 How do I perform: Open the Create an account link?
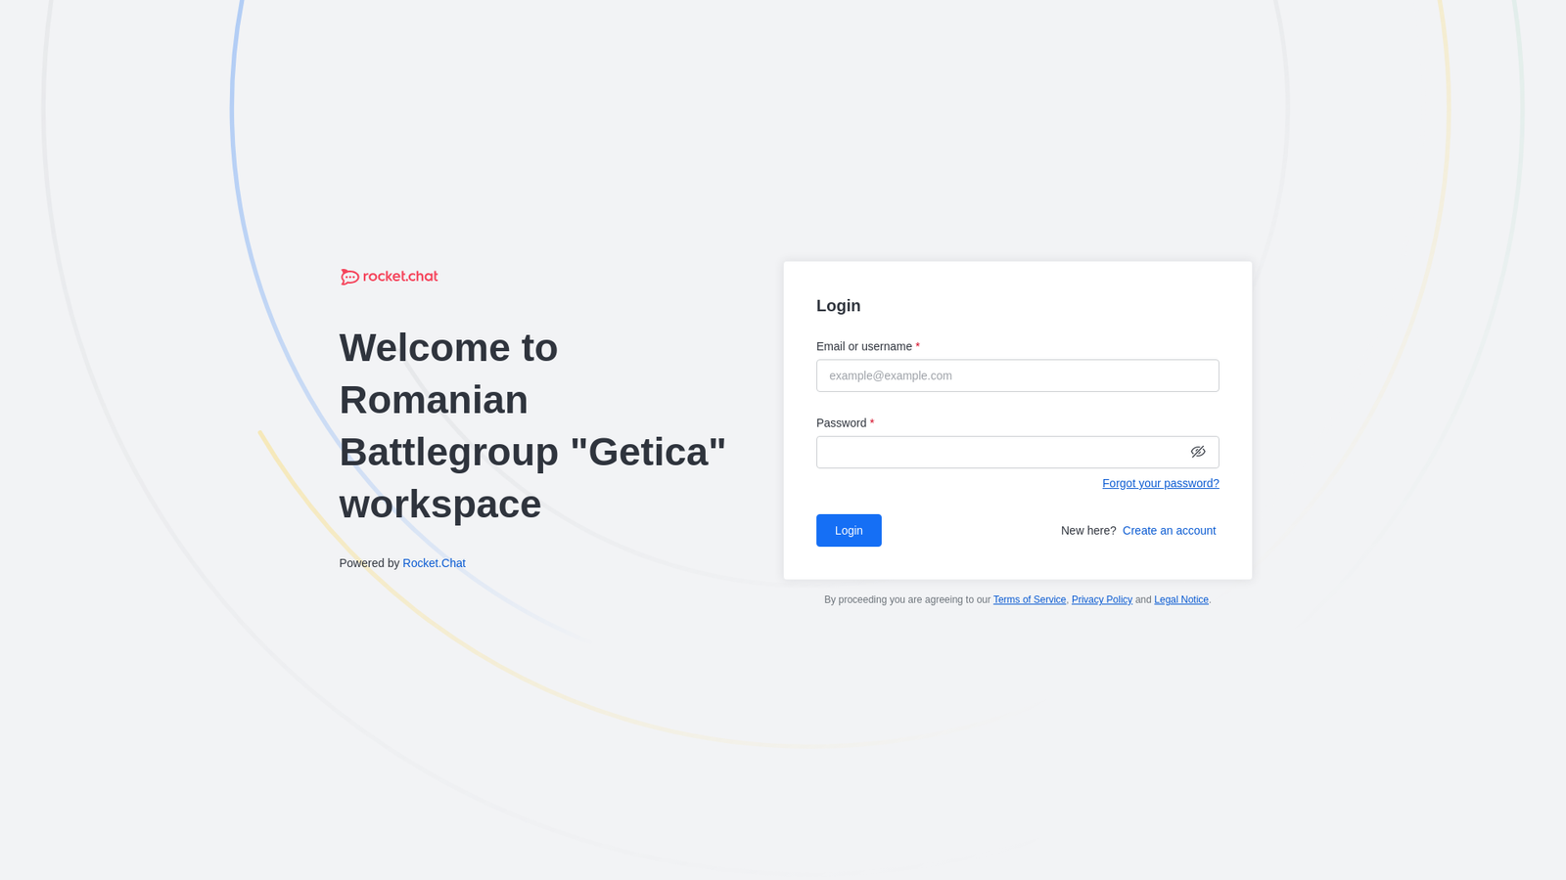pyautogui.click(x=1169, y=530)
